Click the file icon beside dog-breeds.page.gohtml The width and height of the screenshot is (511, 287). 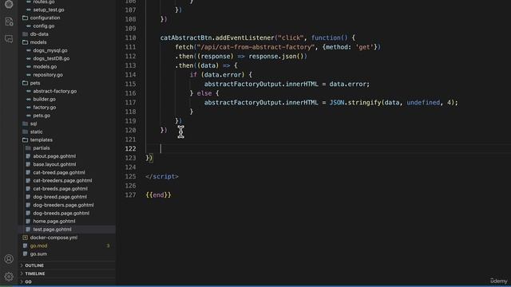28,213
